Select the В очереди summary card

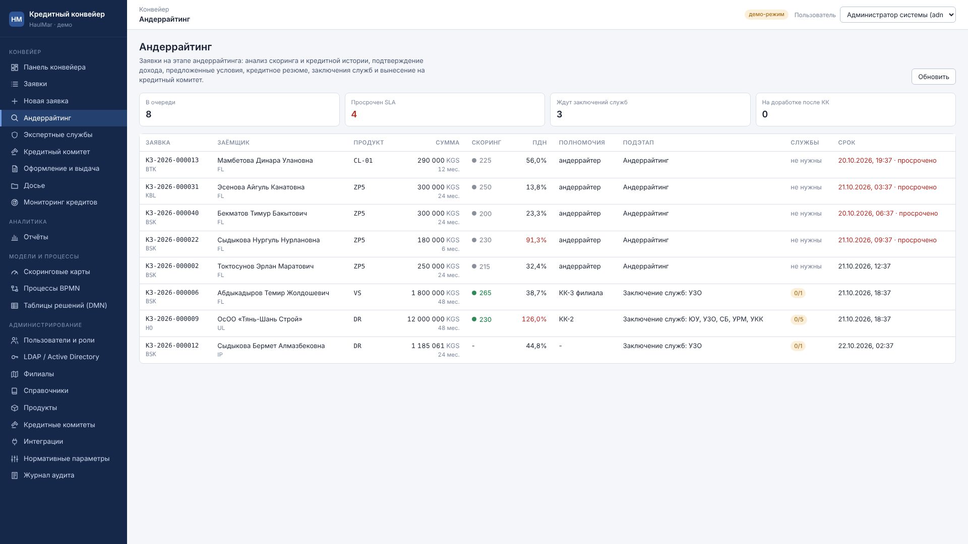[239, 109]
